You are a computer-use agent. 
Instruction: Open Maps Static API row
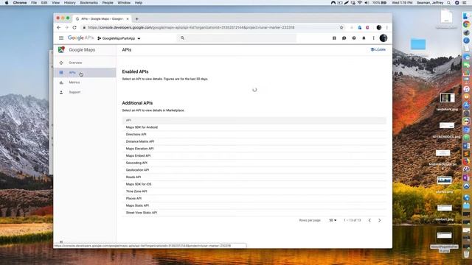[x=254, y=205]
